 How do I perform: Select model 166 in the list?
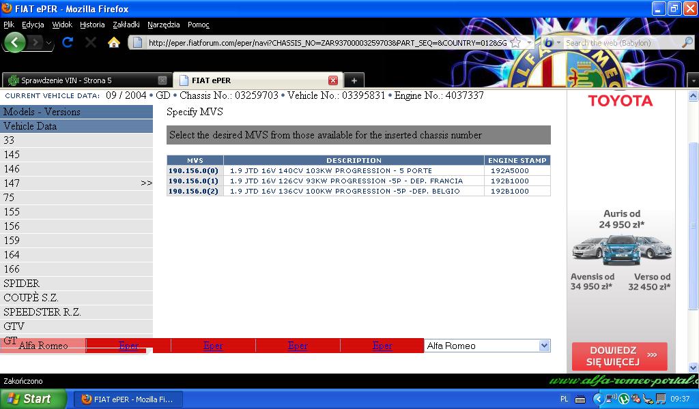76,269
